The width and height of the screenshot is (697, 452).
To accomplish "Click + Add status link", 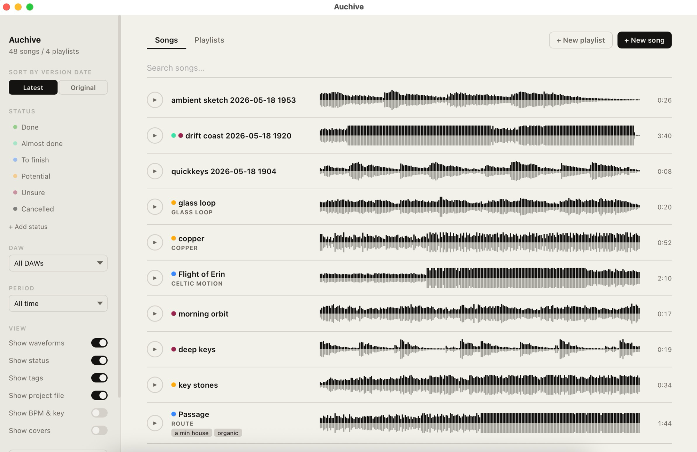I will pyautogui.click(x=28, y=227).
